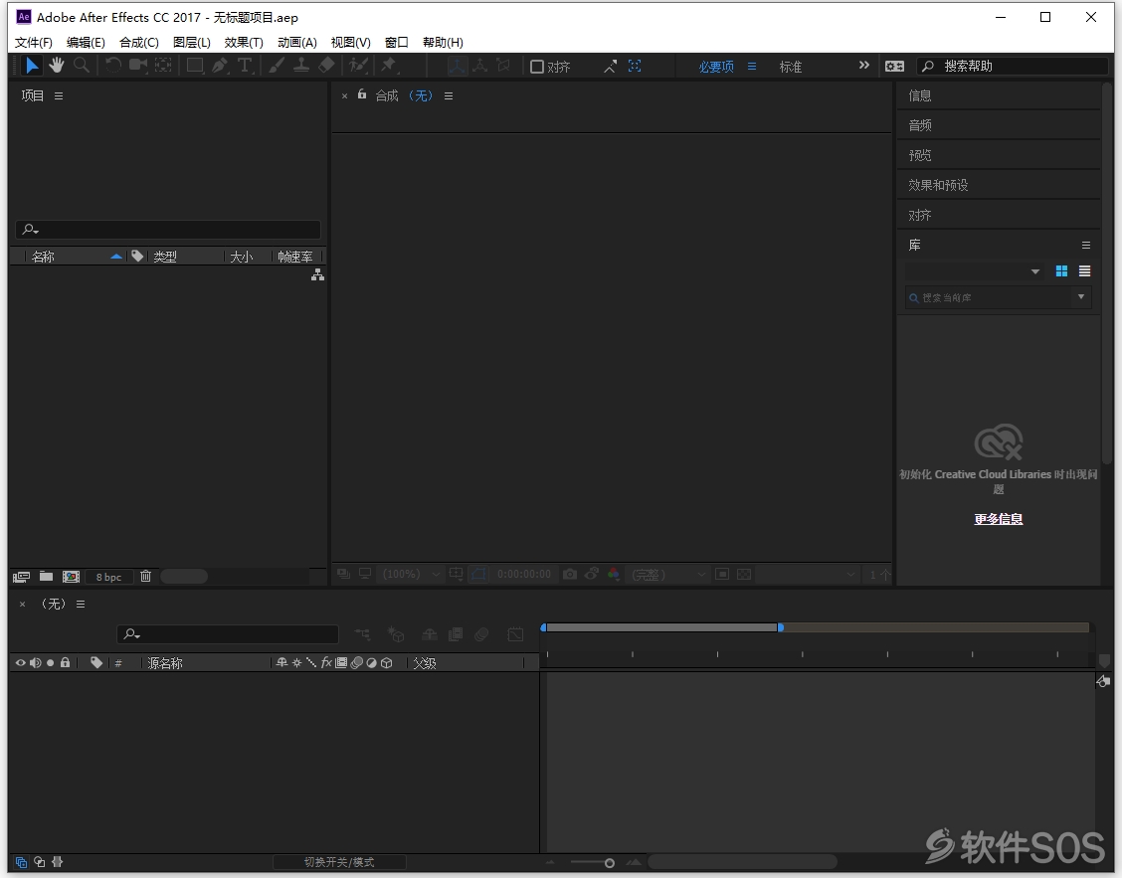Viewport: 1122px width, 878px height.
Task: Delete selected project items with trash icon
Action: pos(145,576)
